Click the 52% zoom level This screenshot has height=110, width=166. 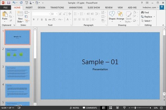click(x=156, y=108)
